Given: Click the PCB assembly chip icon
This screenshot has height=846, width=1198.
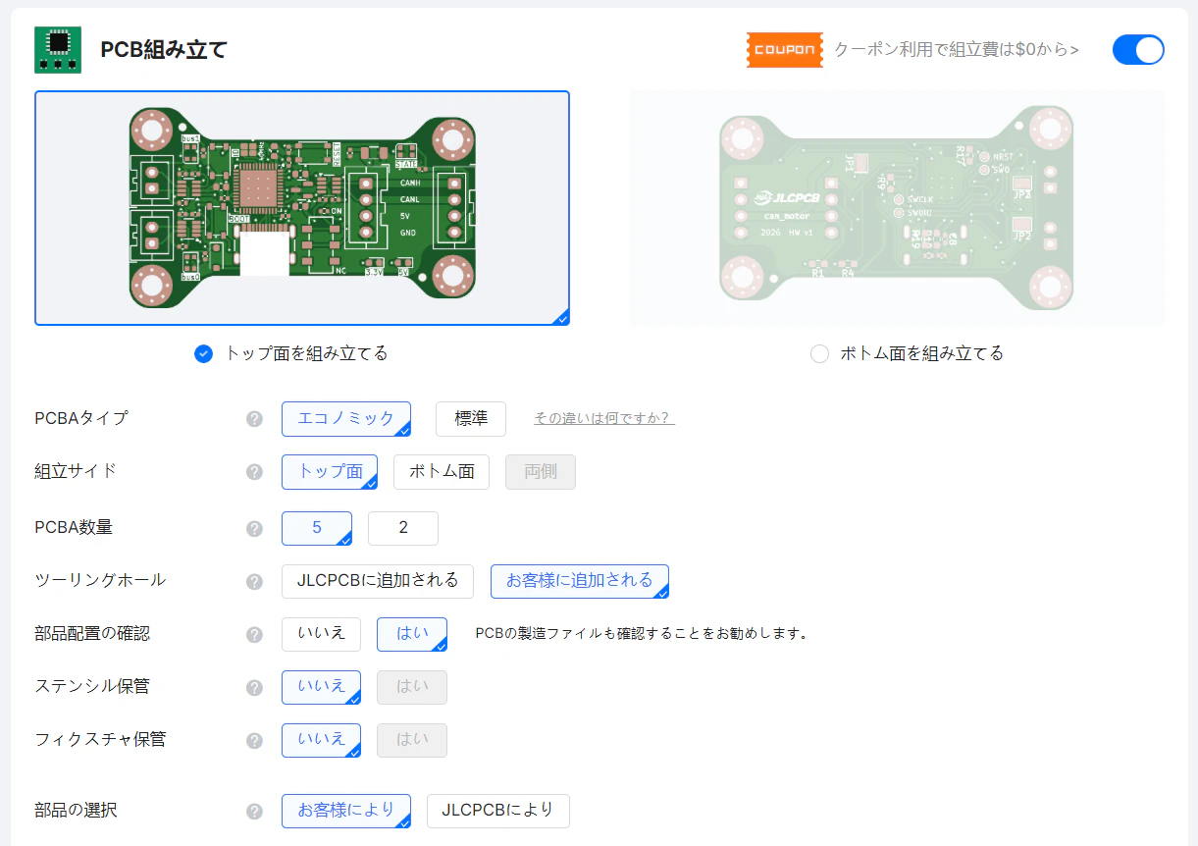Looking at the screenshot, I should point(58,50).
